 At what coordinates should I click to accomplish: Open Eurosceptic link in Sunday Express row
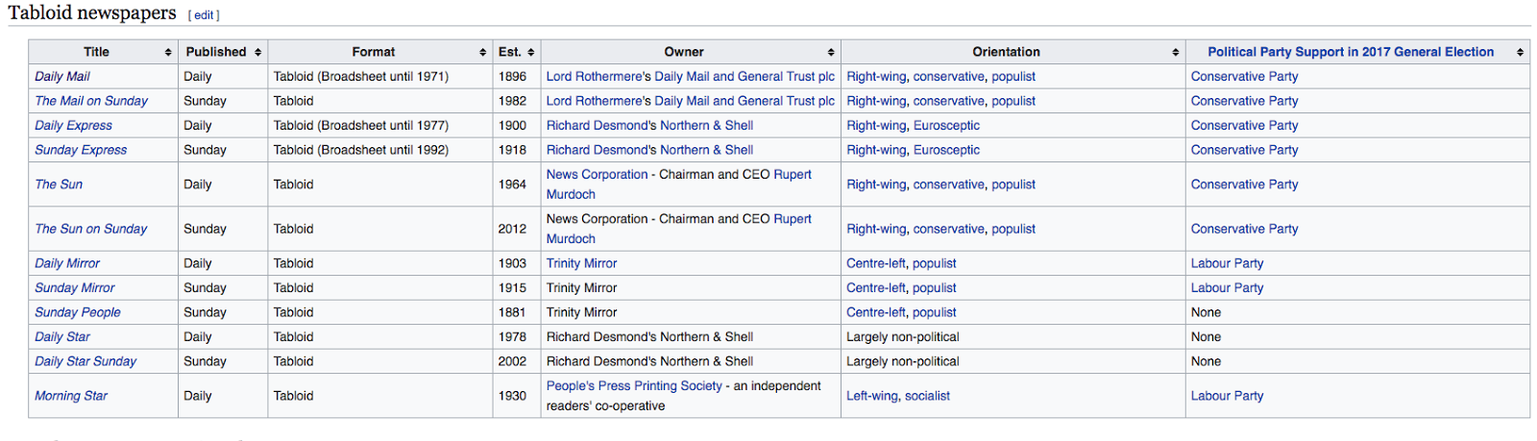946,150
